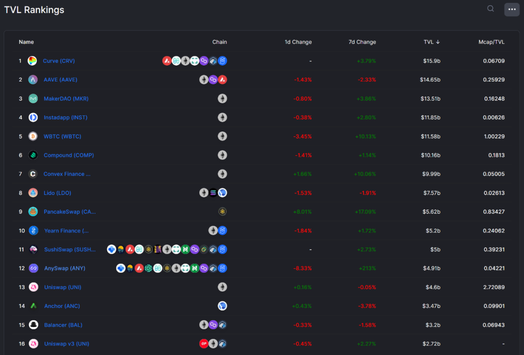Click the MakerDAO logo icon

(x=33, y=98)
